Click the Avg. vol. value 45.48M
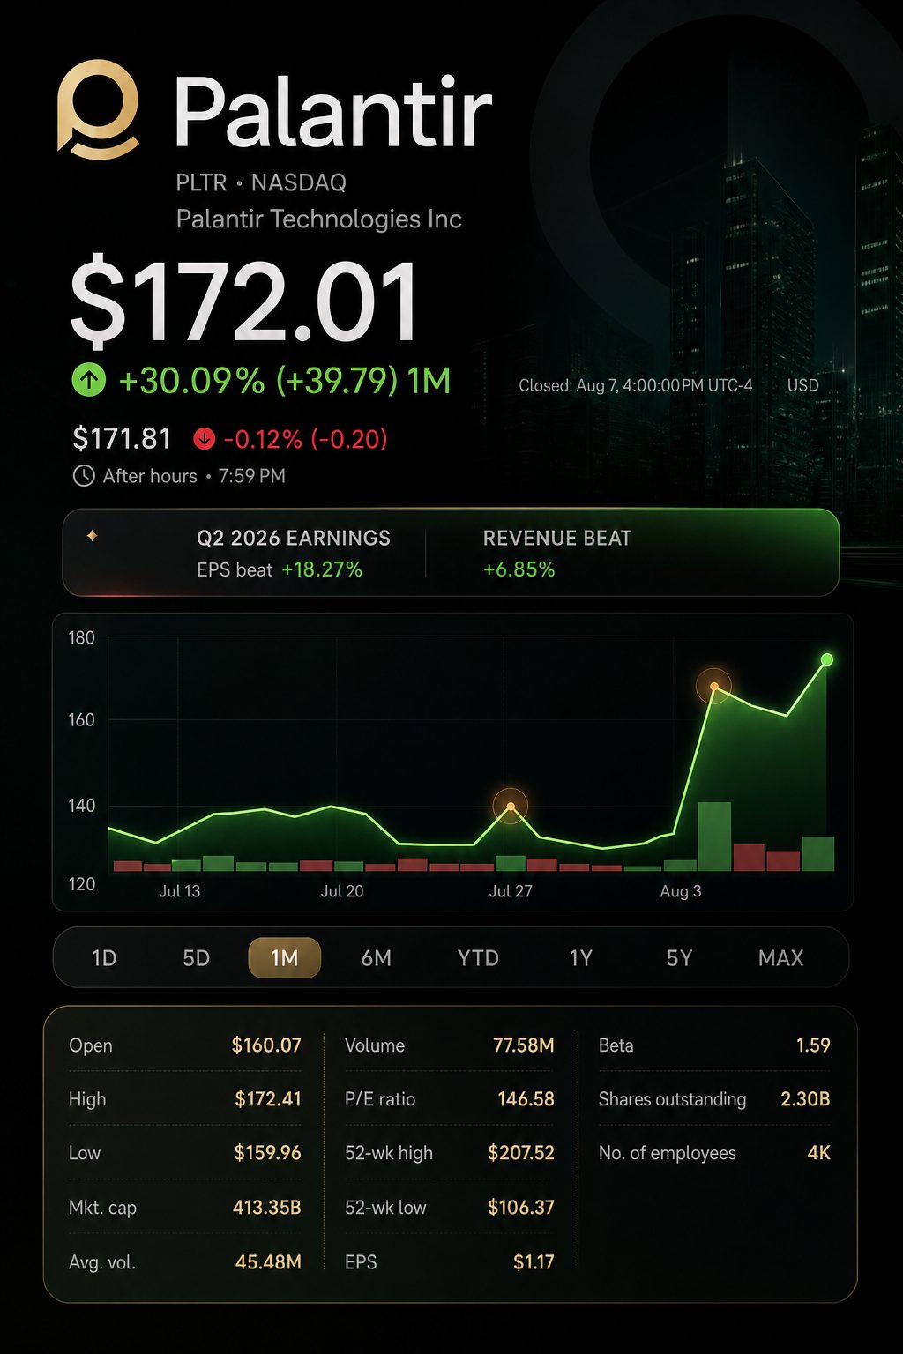Screen dimensions: 903x1354 [x=268, y=1262]
